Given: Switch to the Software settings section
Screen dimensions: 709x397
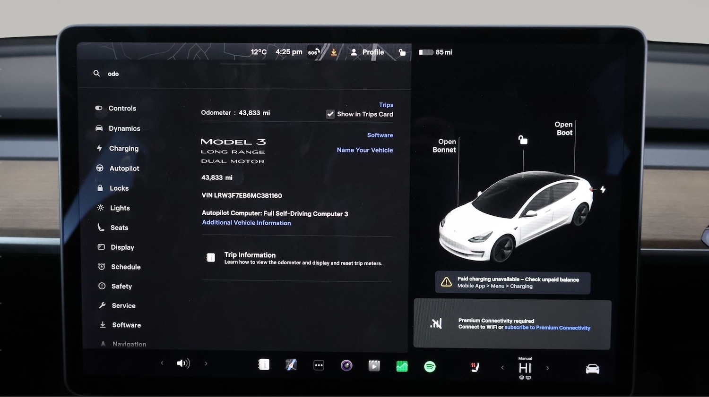Looking at the screenshot, I should (x=126, y=325).
